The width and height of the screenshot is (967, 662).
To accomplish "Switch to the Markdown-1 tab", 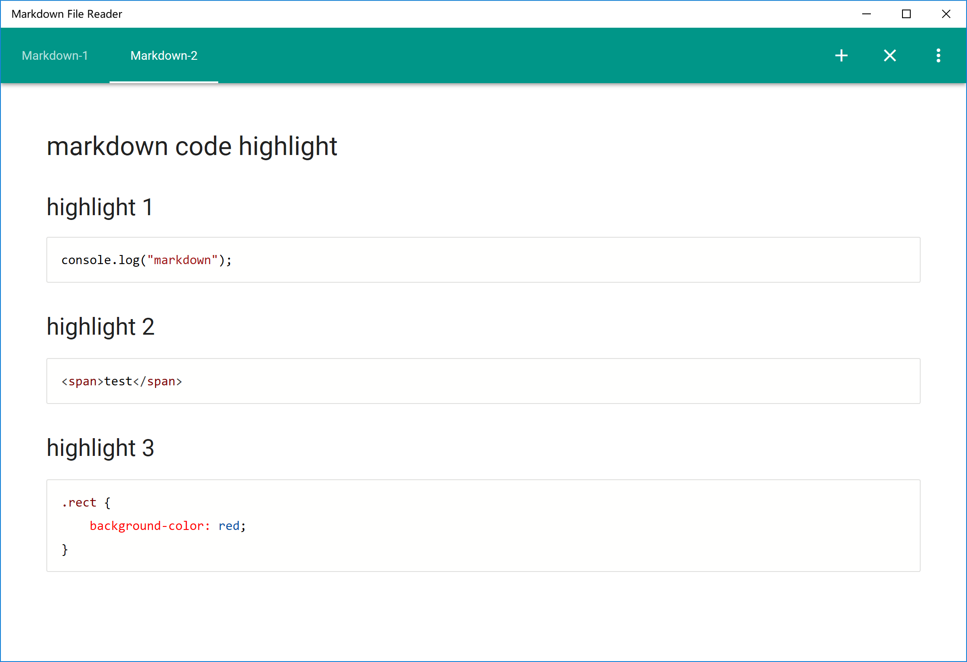I will coord(55,55).
